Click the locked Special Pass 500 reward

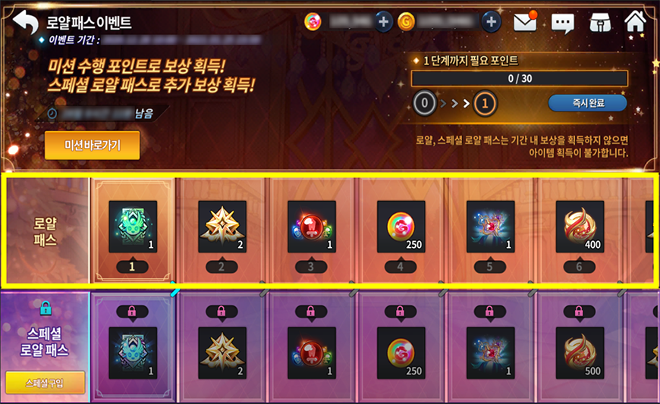[x=580, y=353]
